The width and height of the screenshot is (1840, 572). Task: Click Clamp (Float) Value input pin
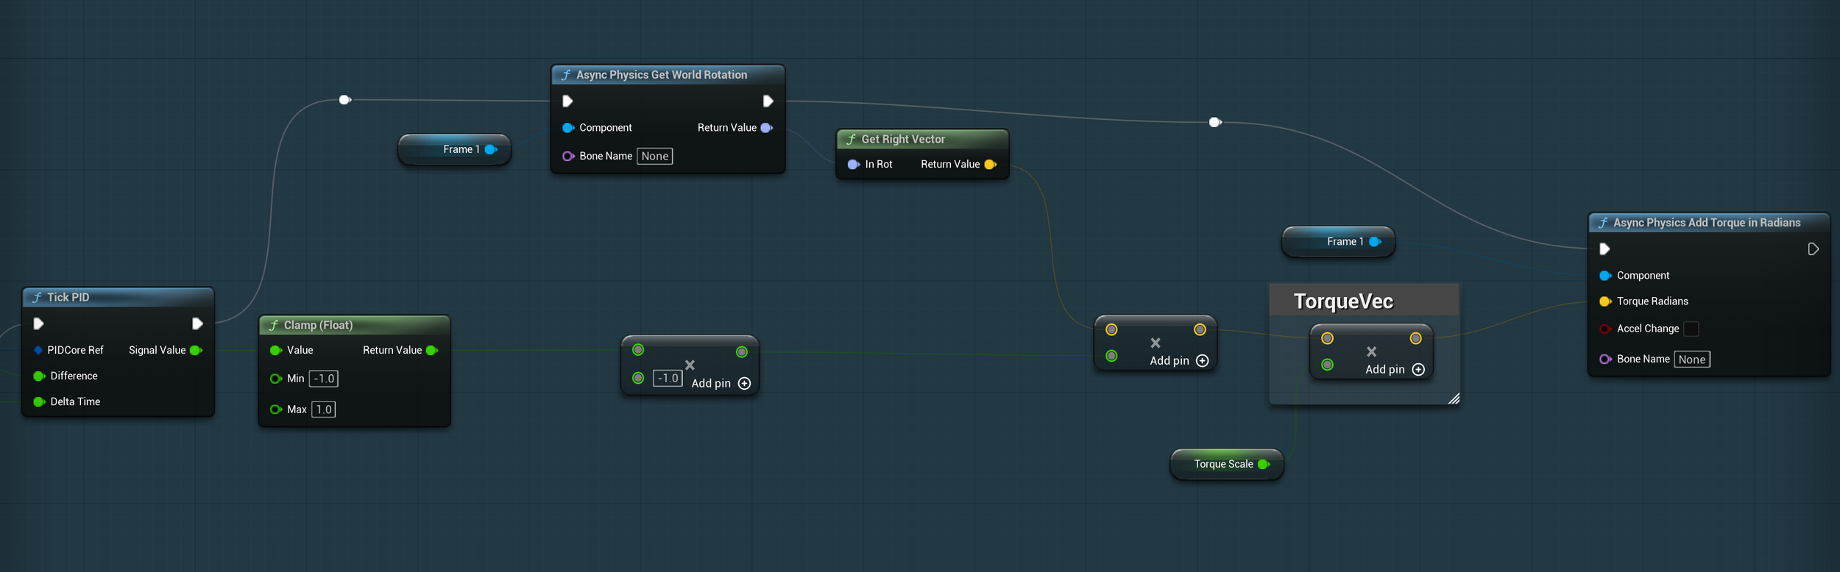click(x=276, y=350)
